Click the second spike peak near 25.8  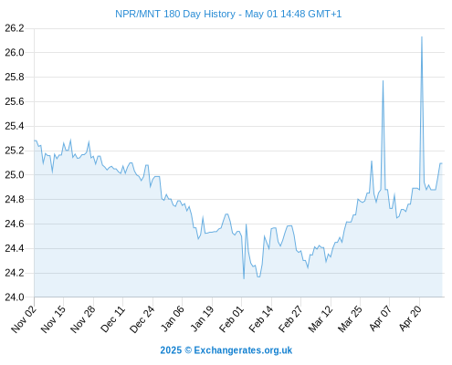[383, 80]
